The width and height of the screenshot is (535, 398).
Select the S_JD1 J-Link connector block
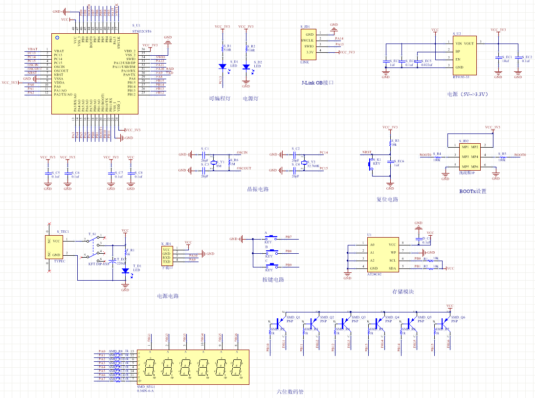[309, 44]
